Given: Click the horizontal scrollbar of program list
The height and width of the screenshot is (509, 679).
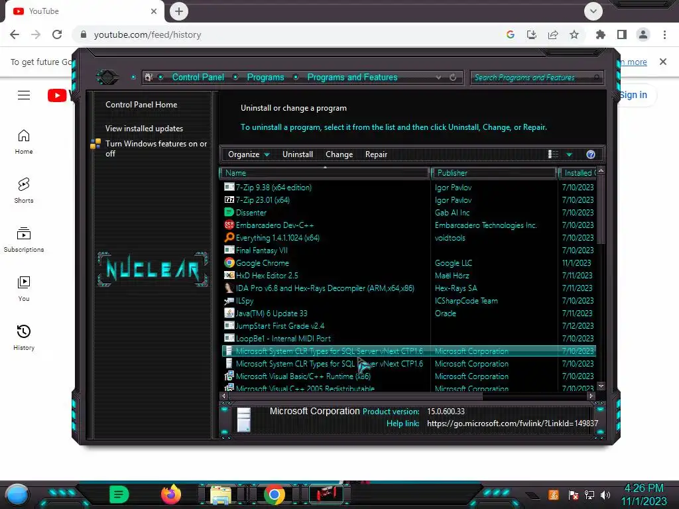Looking at the screenshot, I should [x=355, y=396].
